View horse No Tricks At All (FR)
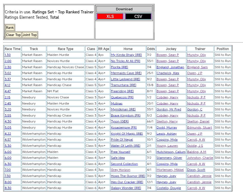243x196 pixels. 125,61
